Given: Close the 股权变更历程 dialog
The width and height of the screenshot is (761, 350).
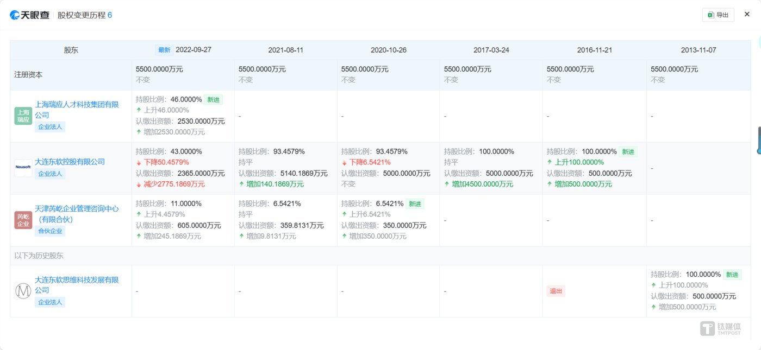Looking at the screenshot, I should click(x=746, y=15).
